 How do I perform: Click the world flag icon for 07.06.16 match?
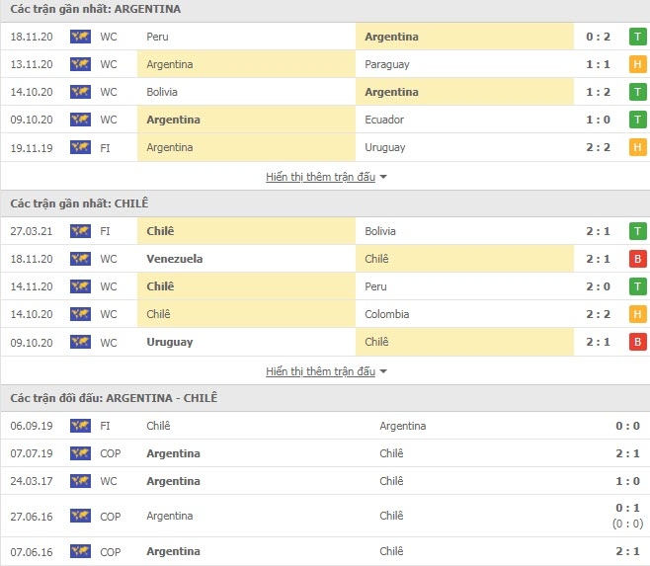coord(80,551)
